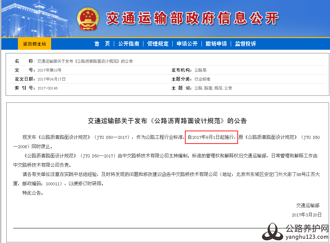The height and width of the screenshot is (243, 330).
Task: Click the 发文日期 field label
Action: (25, 79)
